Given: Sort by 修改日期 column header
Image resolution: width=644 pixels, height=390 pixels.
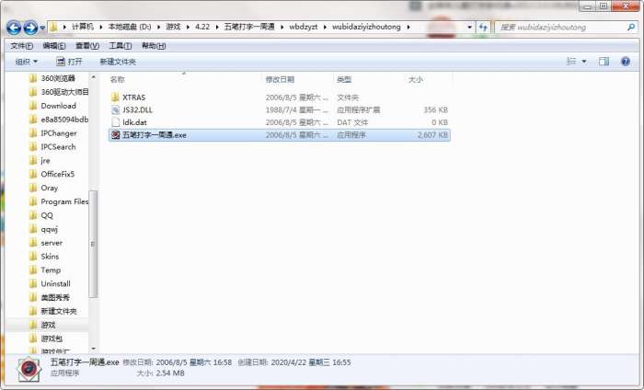Looking at the screenshot, I should coord(280,79).
